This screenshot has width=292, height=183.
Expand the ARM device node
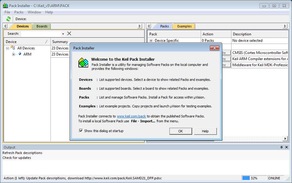(x=13, y=54)
